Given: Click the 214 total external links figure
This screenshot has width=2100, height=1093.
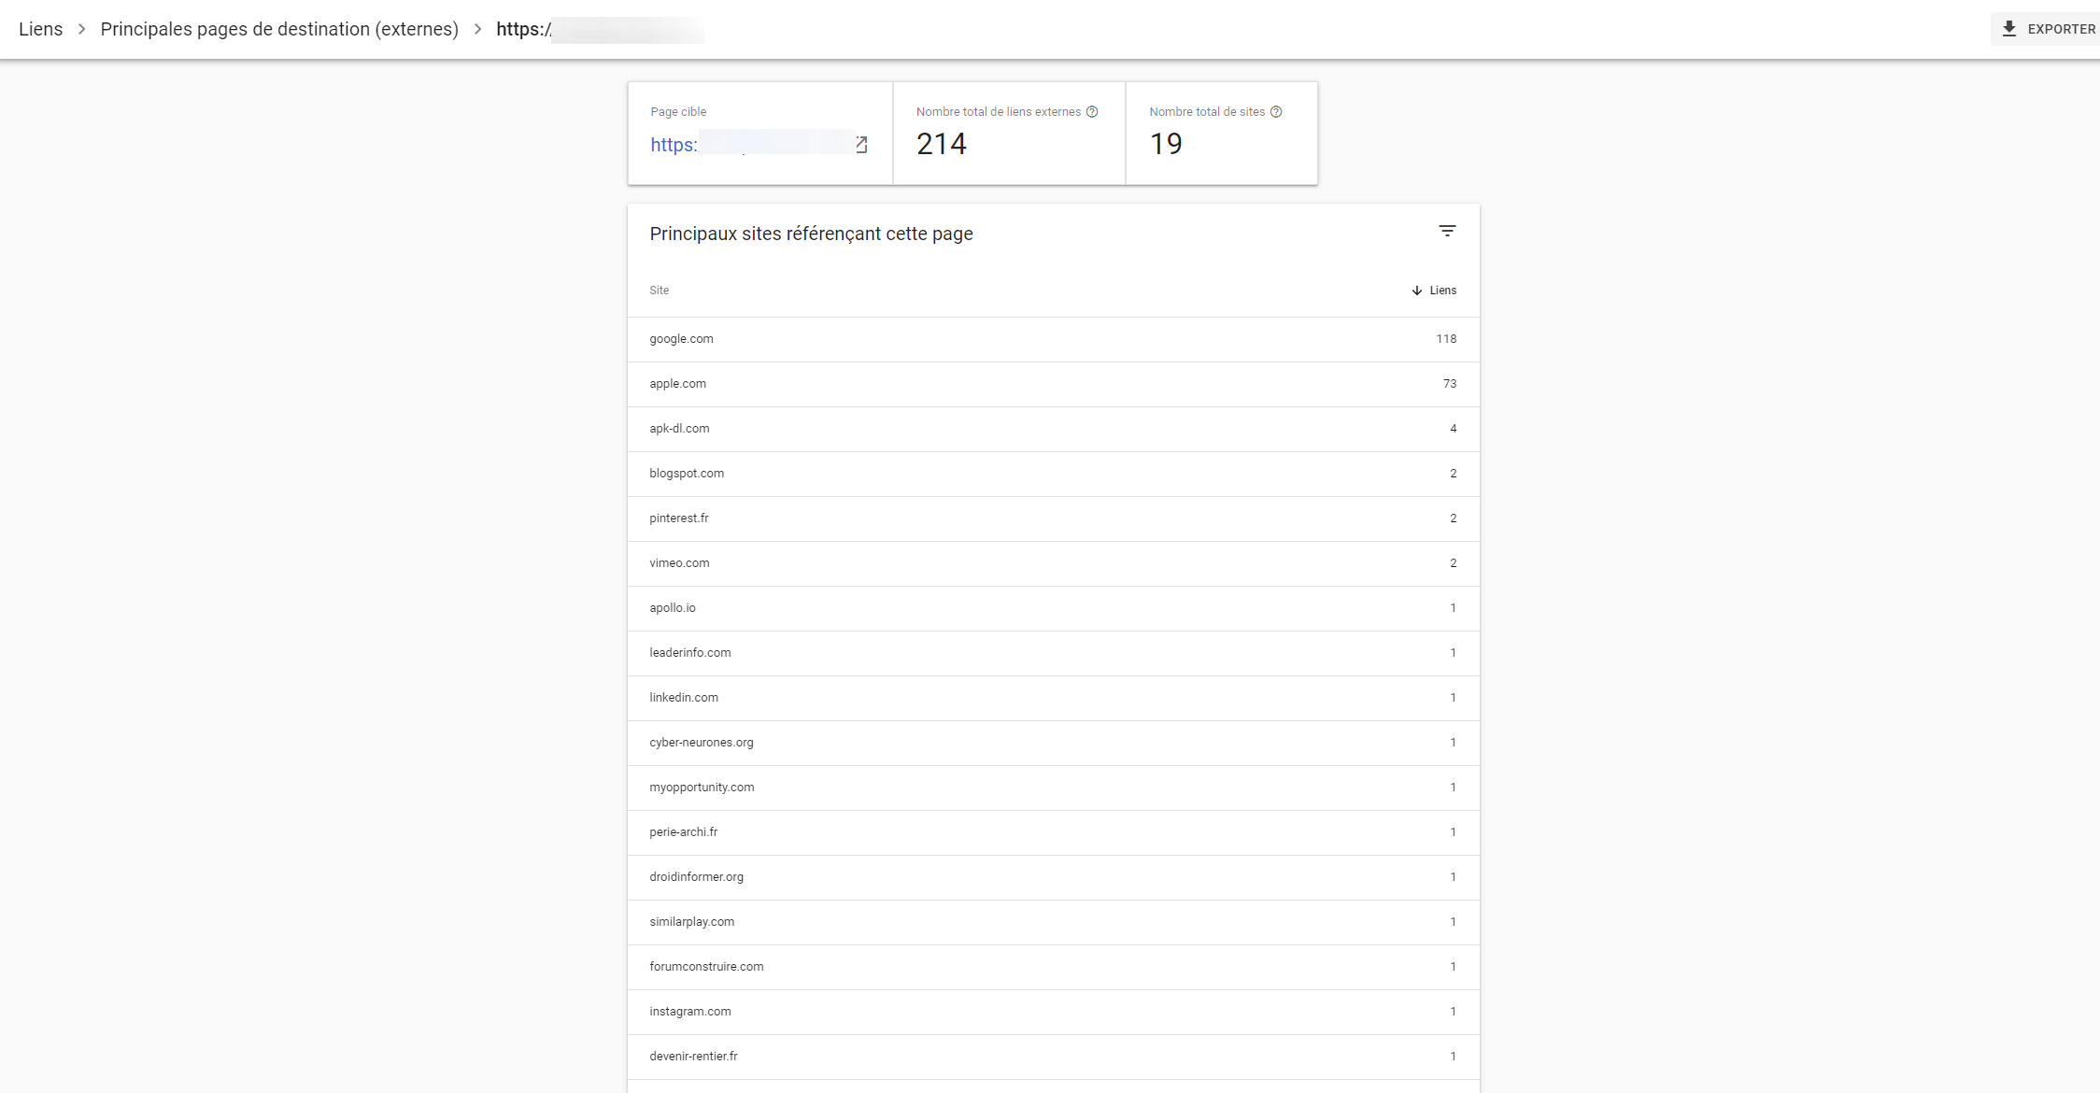Looking at the screenshot, I should 942,144.
